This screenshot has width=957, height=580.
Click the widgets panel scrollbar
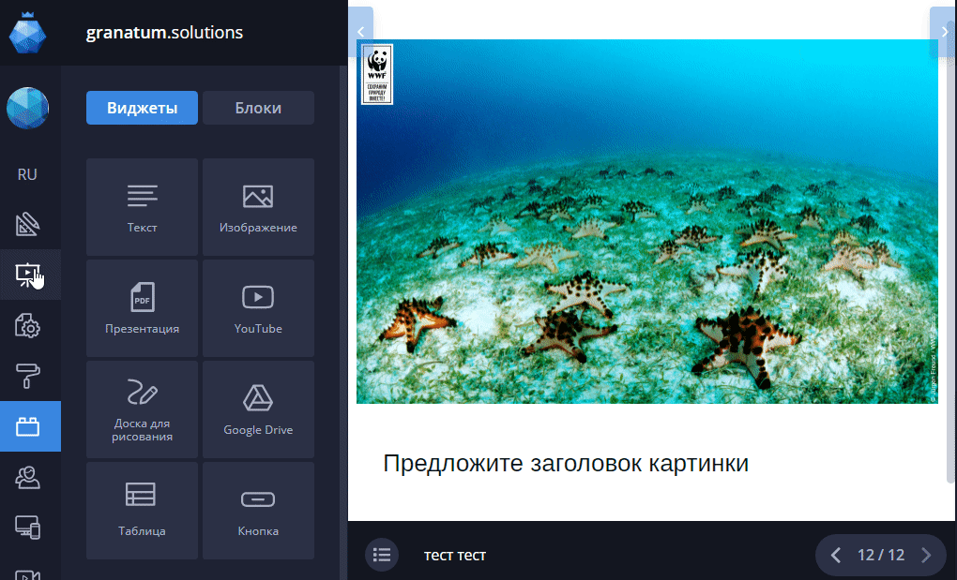click(x=343, y=323)
